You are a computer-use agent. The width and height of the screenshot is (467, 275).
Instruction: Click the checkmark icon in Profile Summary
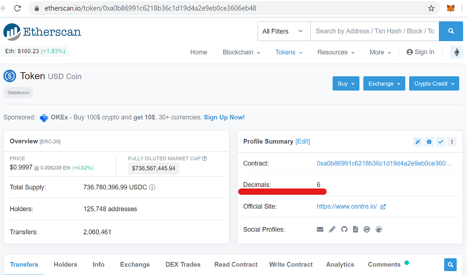click(440, 142)
